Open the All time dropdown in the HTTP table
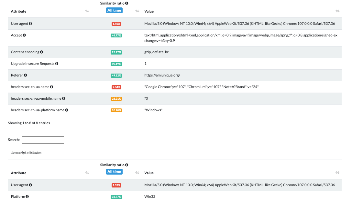 tap(114, 10)
